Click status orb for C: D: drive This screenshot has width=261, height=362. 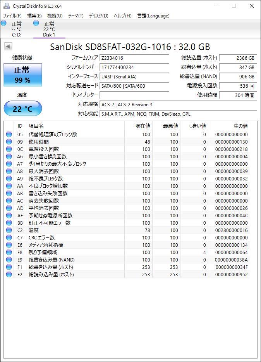[4, 23]
